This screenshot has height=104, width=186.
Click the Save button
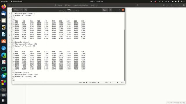105,10
